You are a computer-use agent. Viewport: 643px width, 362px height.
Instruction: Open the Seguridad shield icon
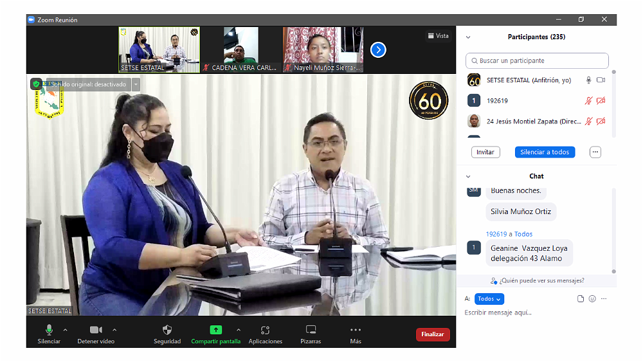coord(167,330)
